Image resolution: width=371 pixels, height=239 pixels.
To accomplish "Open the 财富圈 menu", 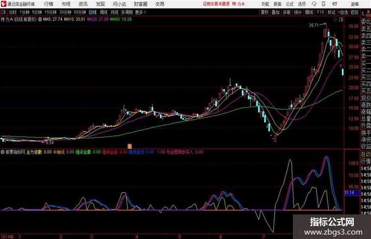I will (x=141, y=4).
